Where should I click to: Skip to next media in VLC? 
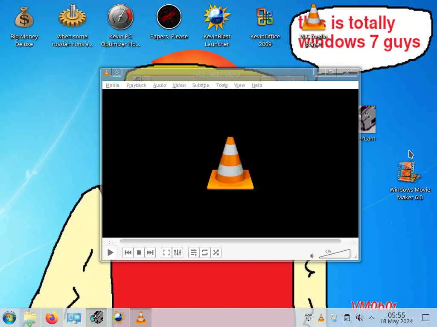pyautogui.click(x=150, y=252)
